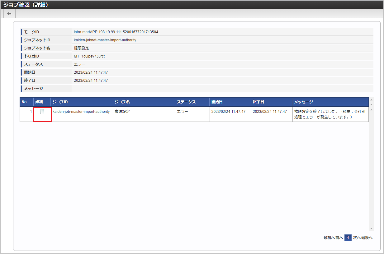Screen dimensions: 384x254
Task: Click scrollbar down arrow at table bottom
Action: pos(371,229)
